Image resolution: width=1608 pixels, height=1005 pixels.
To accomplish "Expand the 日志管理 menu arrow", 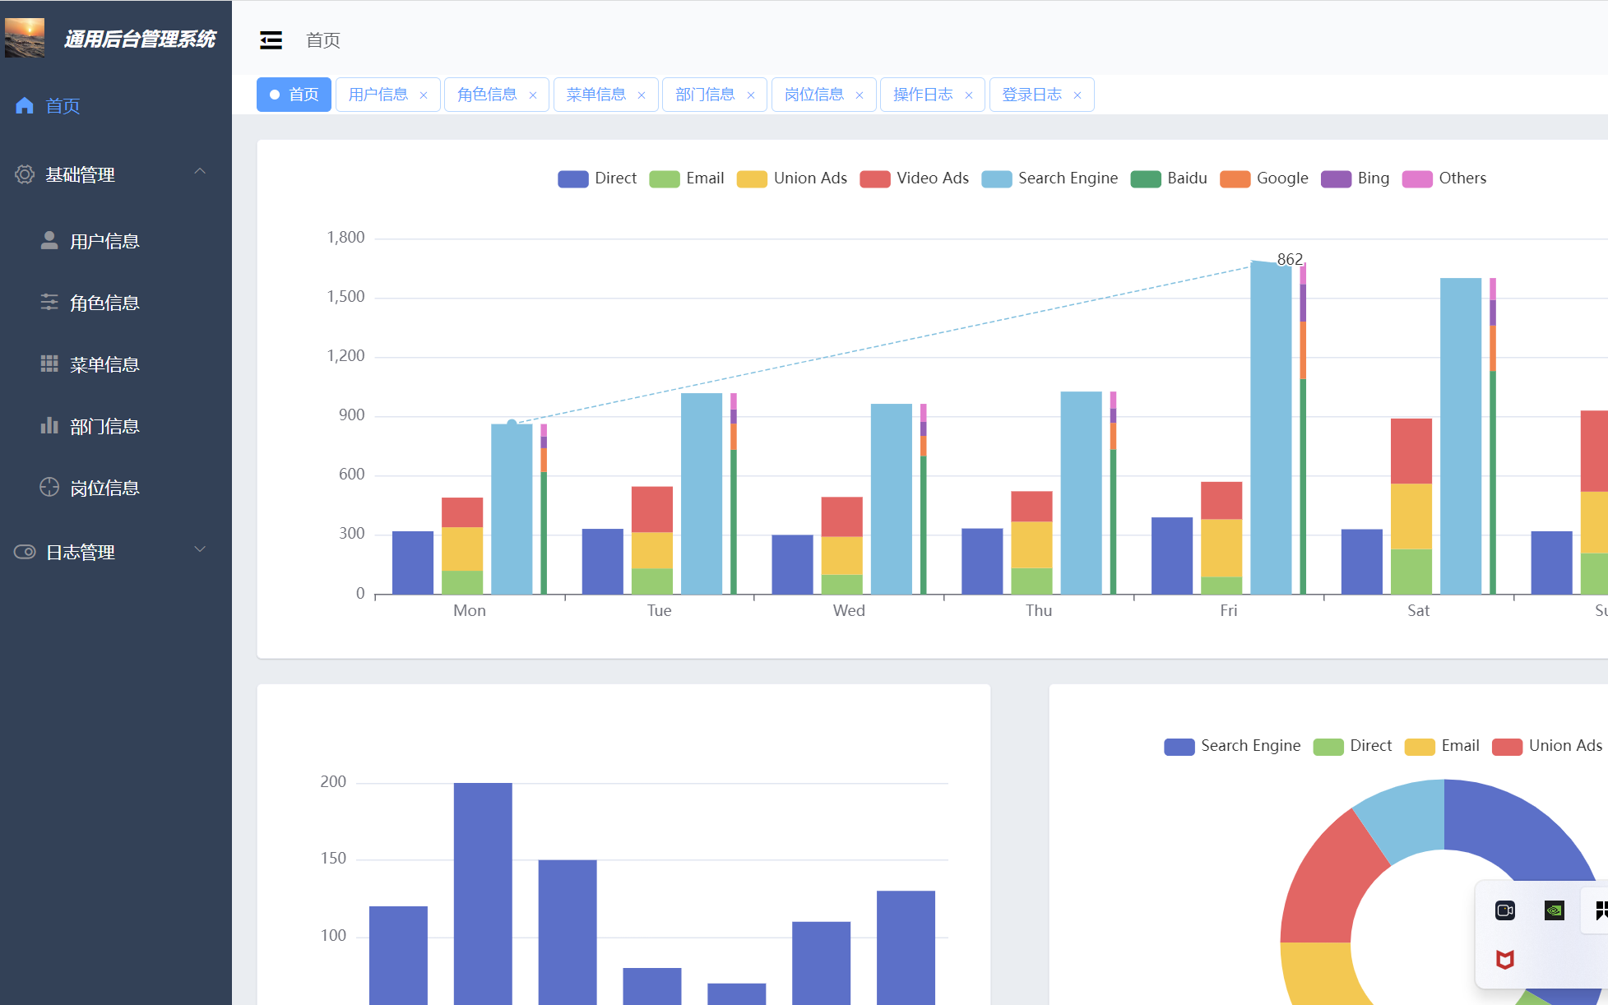I will click(x=200, y=549).
